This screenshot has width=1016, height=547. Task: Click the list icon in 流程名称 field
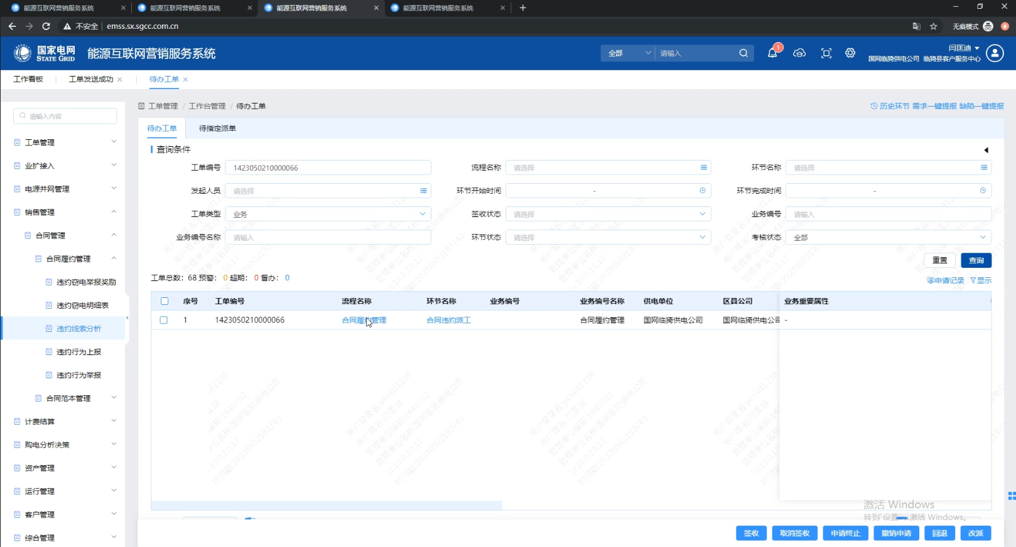[x=703, y=167]
